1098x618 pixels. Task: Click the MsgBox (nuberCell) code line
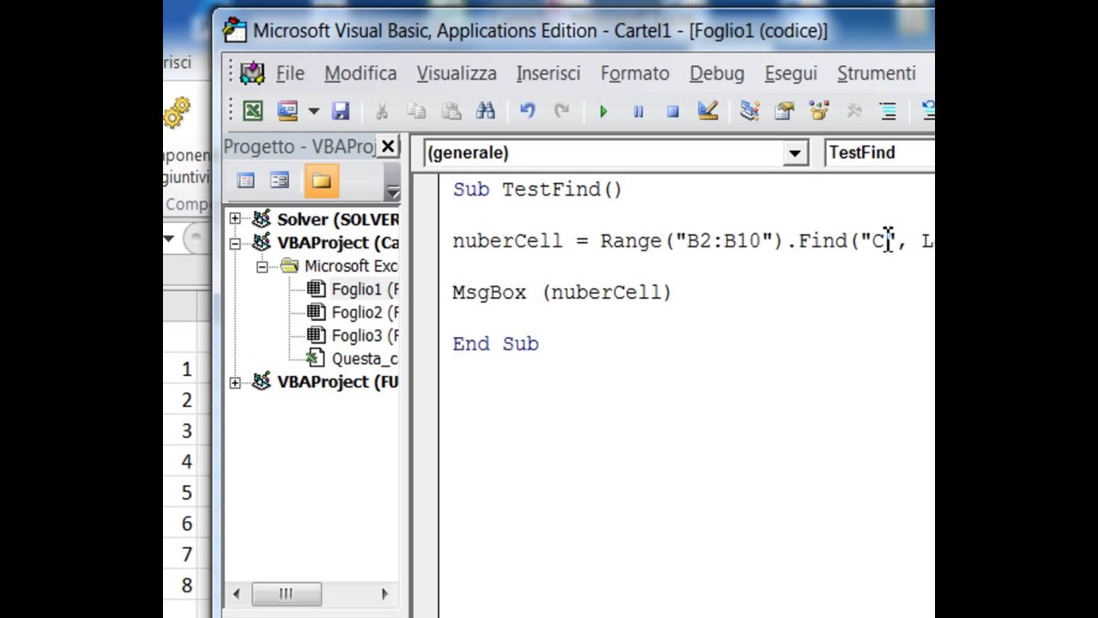[562, 293]
